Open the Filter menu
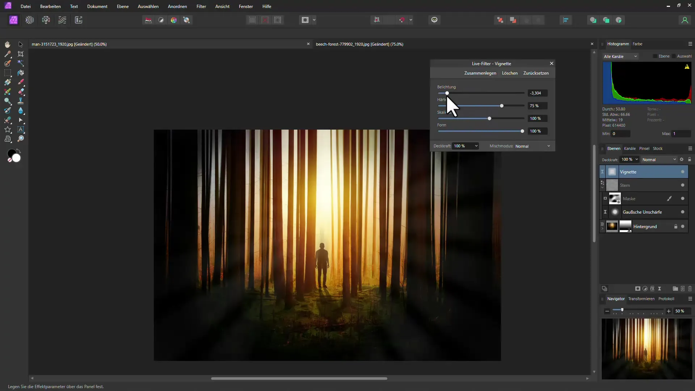695x391 pixels. coord(201,7)
